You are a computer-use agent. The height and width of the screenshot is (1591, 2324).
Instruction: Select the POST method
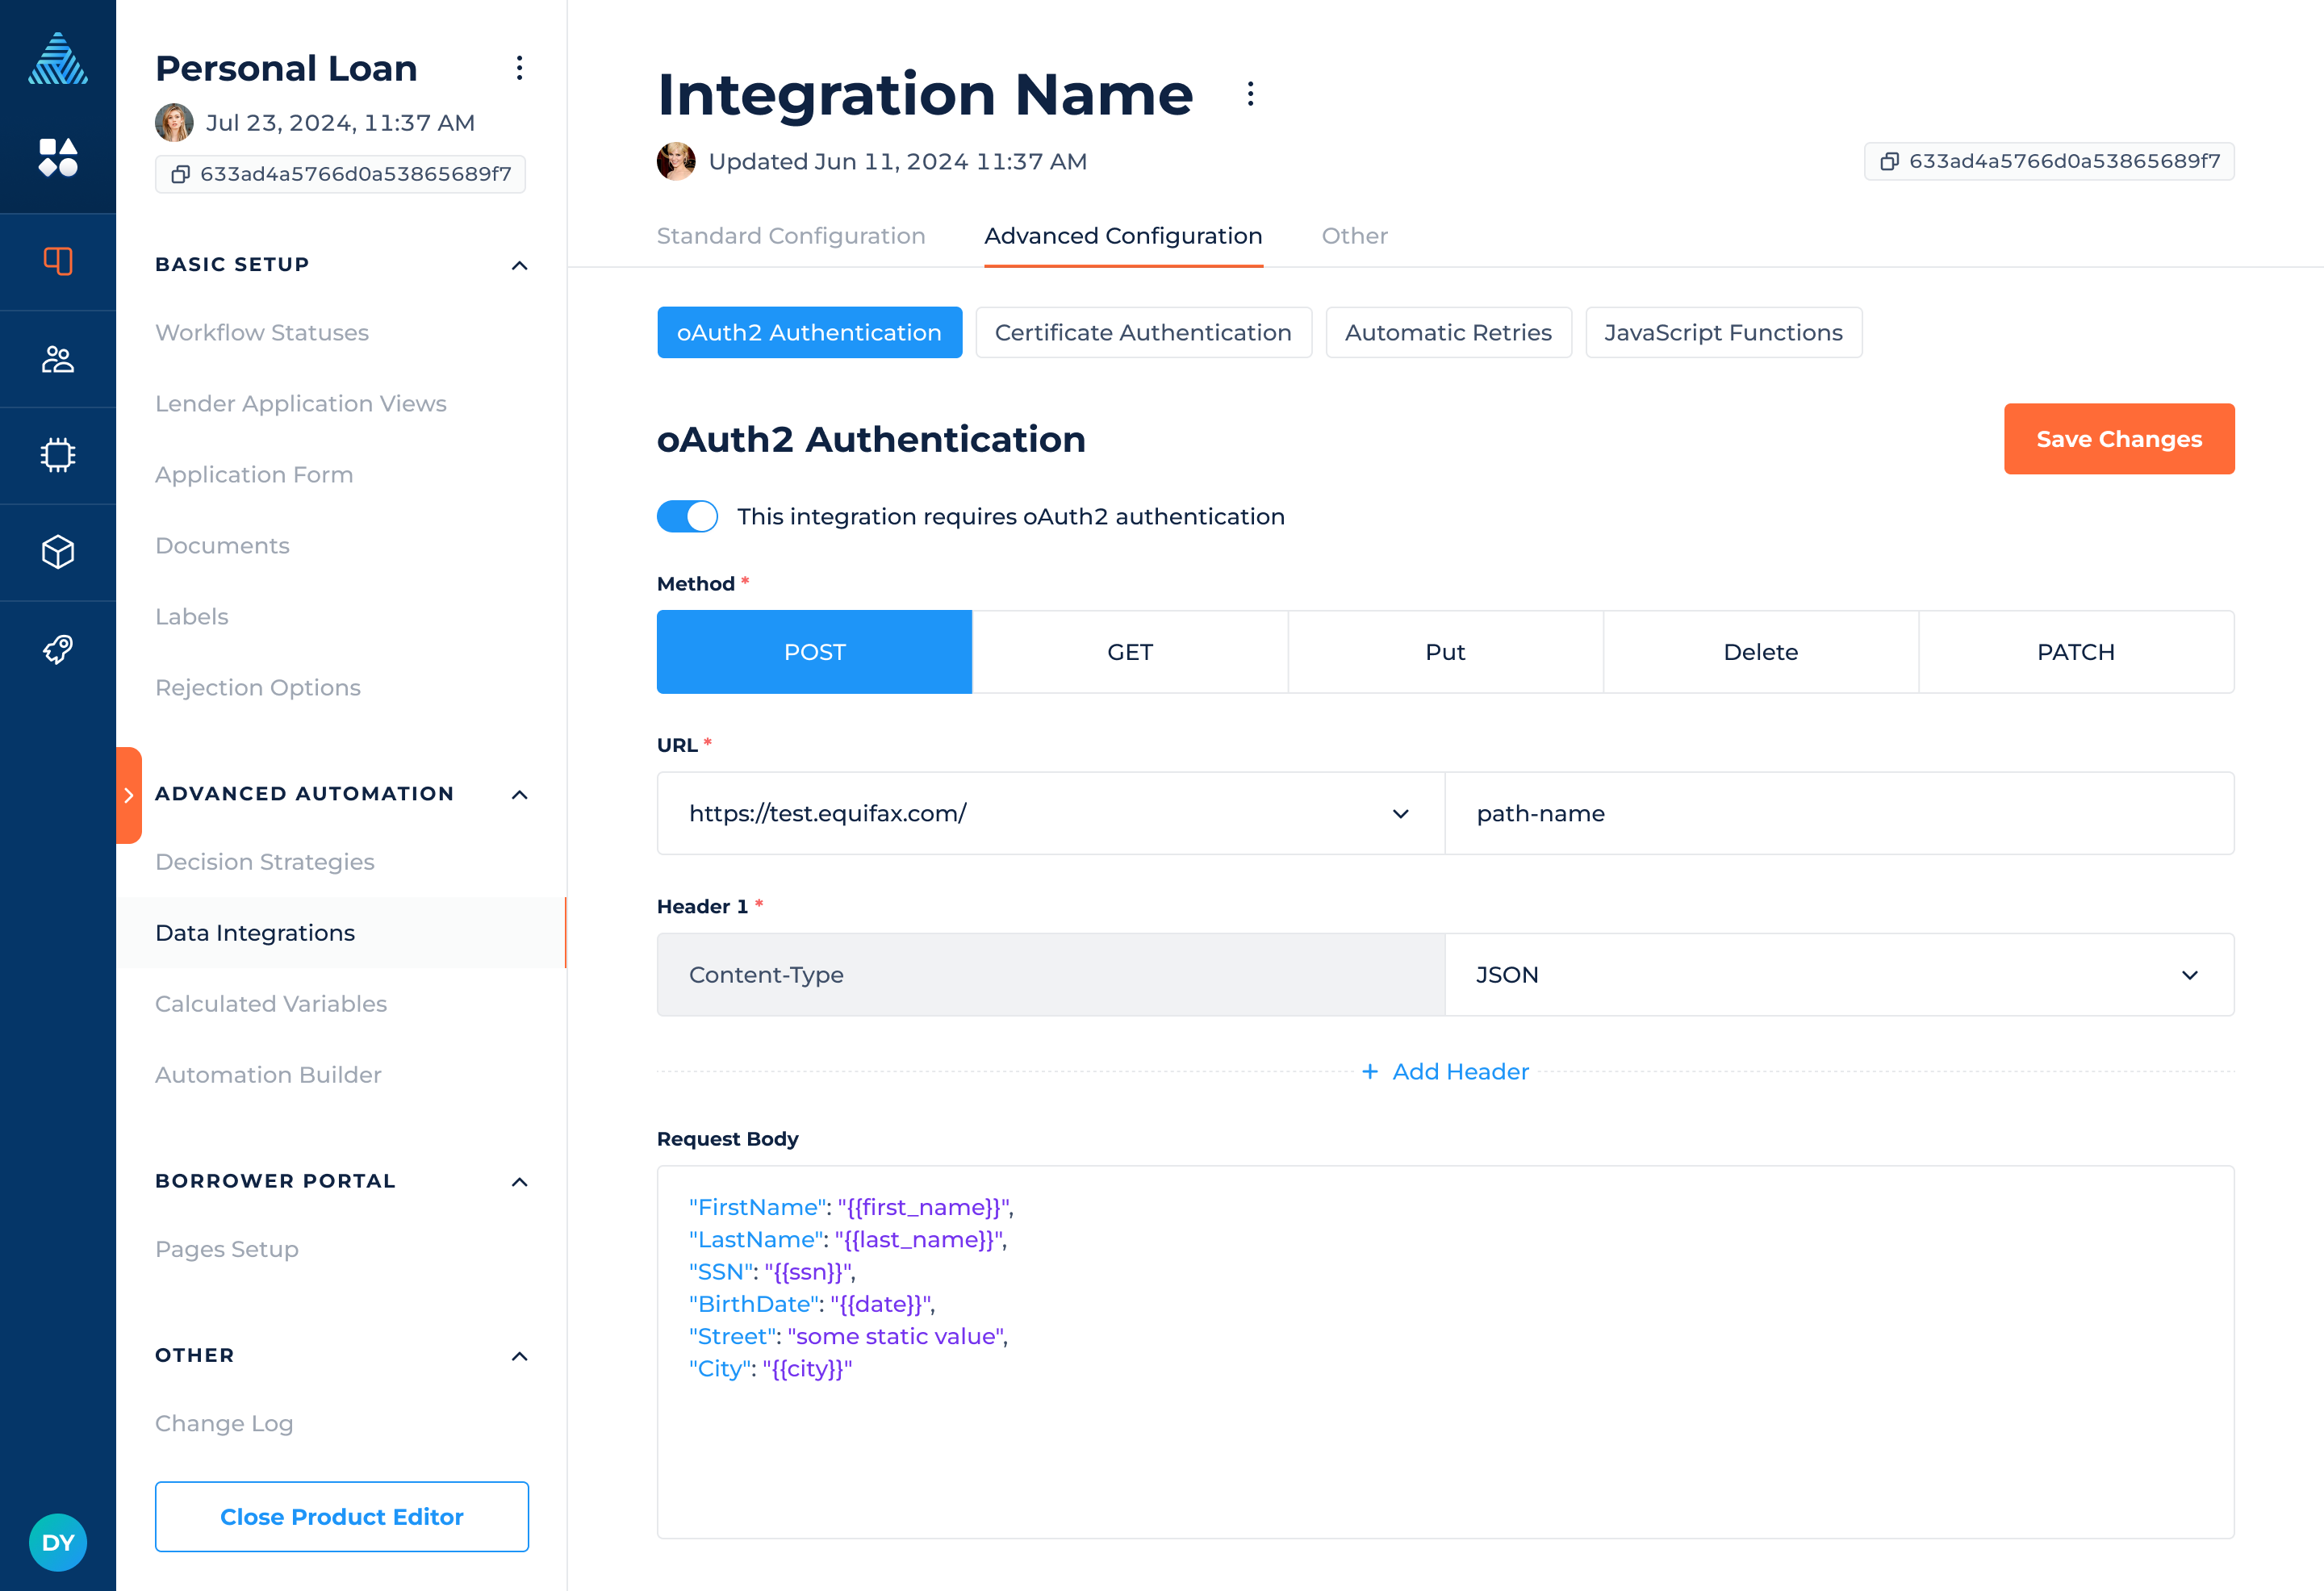814,652
